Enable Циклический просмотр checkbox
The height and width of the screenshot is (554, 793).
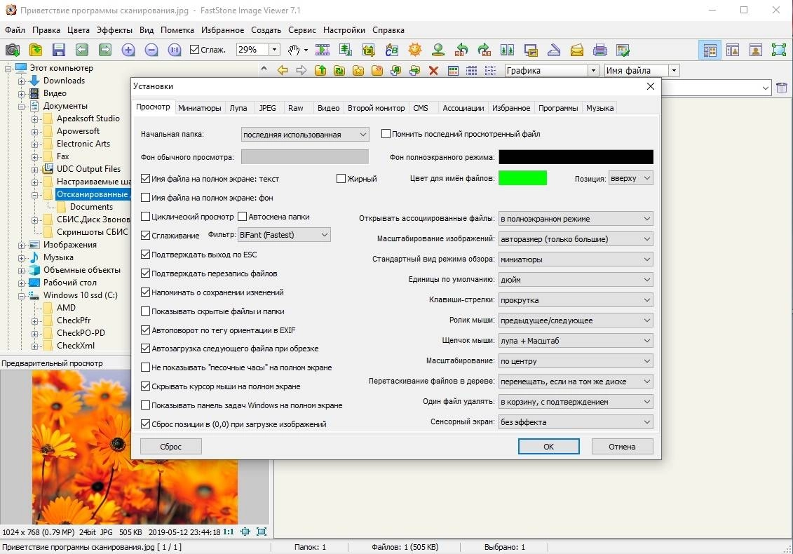[x=145, y=217]
